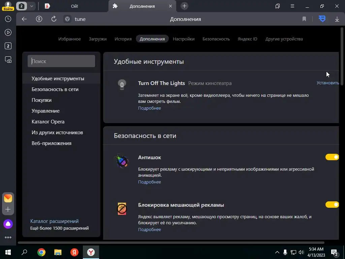Open Windows Start menu
This screenshot has height=259, width=345.
click(8, 252)
